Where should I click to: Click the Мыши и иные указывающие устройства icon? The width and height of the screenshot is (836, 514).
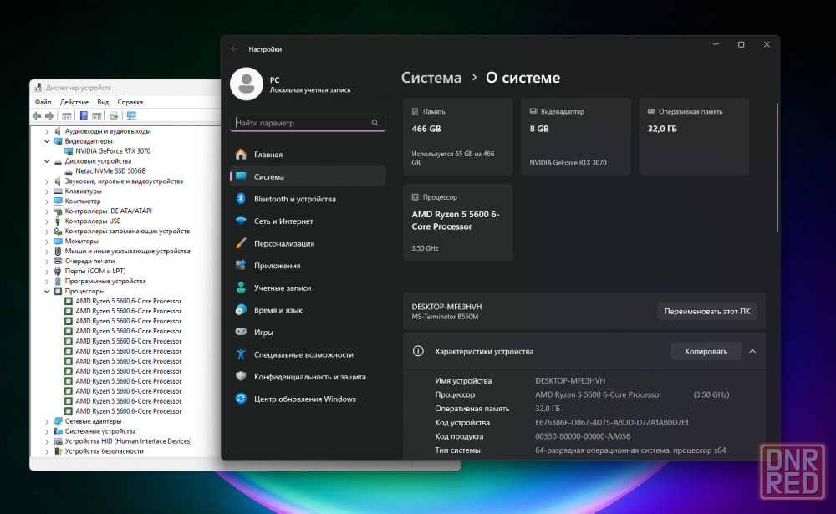pyautogui.click(x=58, y=251)
